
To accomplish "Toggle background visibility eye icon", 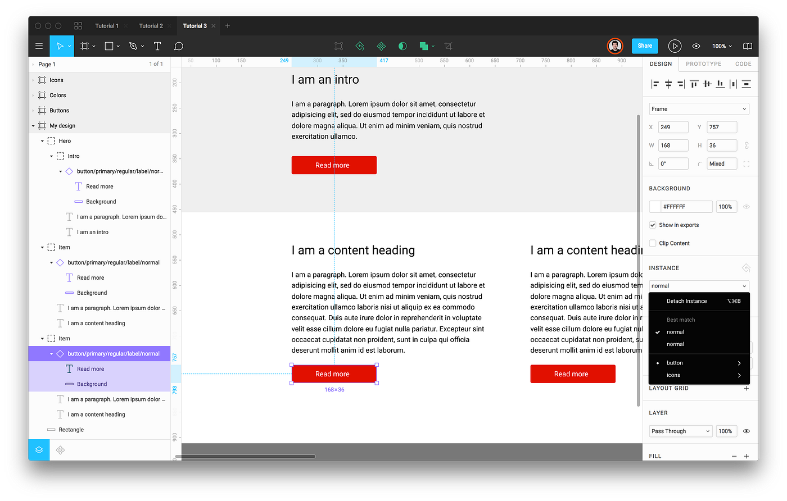I will (x=747, y=207).
